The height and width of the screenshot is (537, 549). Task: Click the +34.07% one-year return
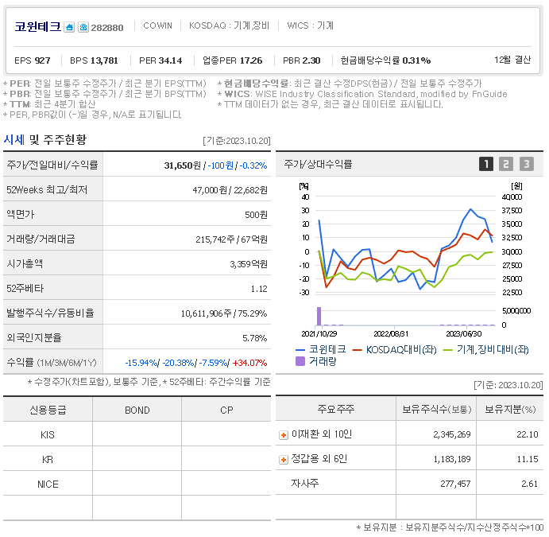click(249, 363)
